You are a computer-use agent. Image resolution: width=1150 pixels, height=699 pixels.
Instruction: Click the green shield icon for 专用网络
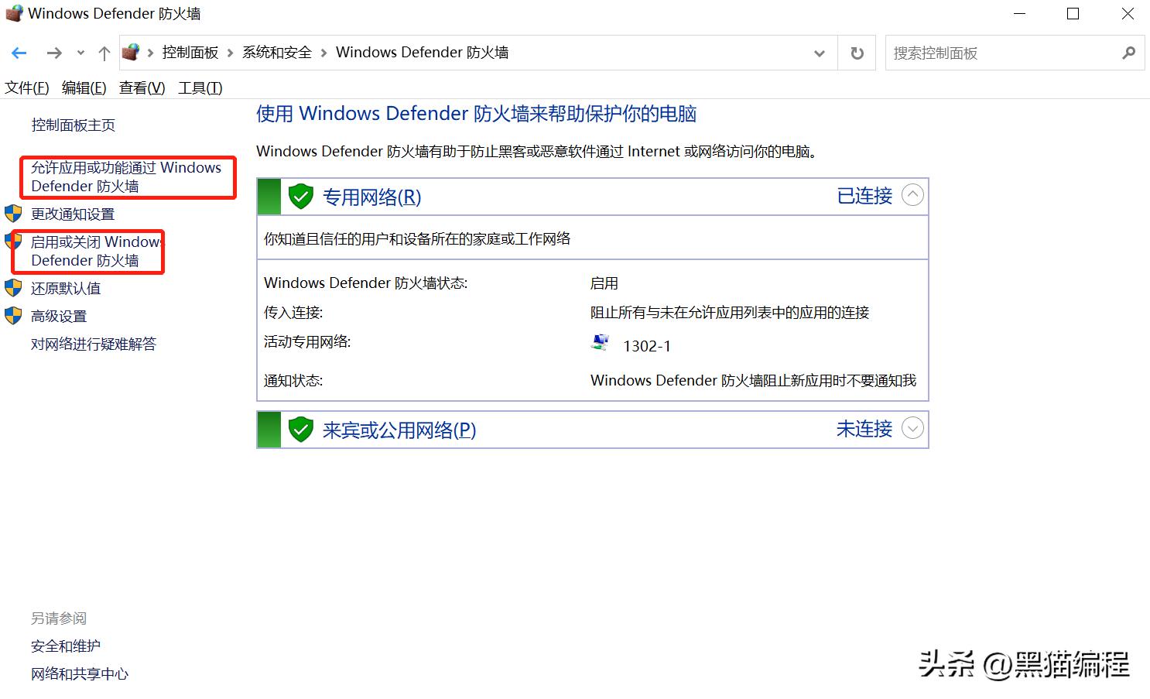pos(300,197)
